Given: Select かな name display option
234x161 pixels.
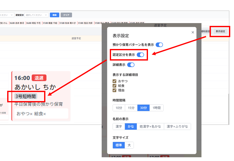Looking at the screenshot, I should (131, 127).
